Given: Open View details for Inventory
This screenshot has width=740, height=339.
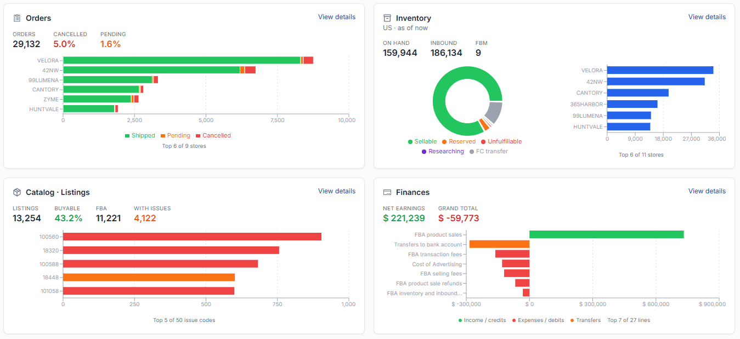Looking at the screenshot, I should pos(707,17).
